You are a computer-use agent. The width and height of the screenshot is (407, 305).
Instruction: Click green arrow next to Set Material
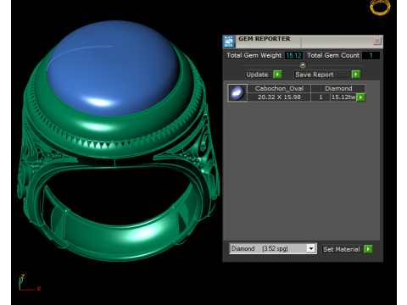click(x=368, y=249)
